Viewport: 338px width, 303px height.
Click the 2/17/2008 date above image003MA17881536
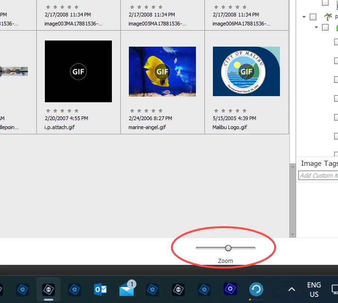point(68,15)
